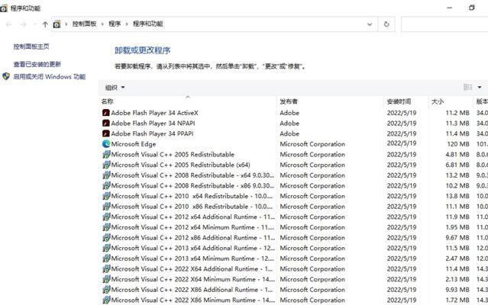Click the Microsoft Edge program icon

(x=106, y=143)
